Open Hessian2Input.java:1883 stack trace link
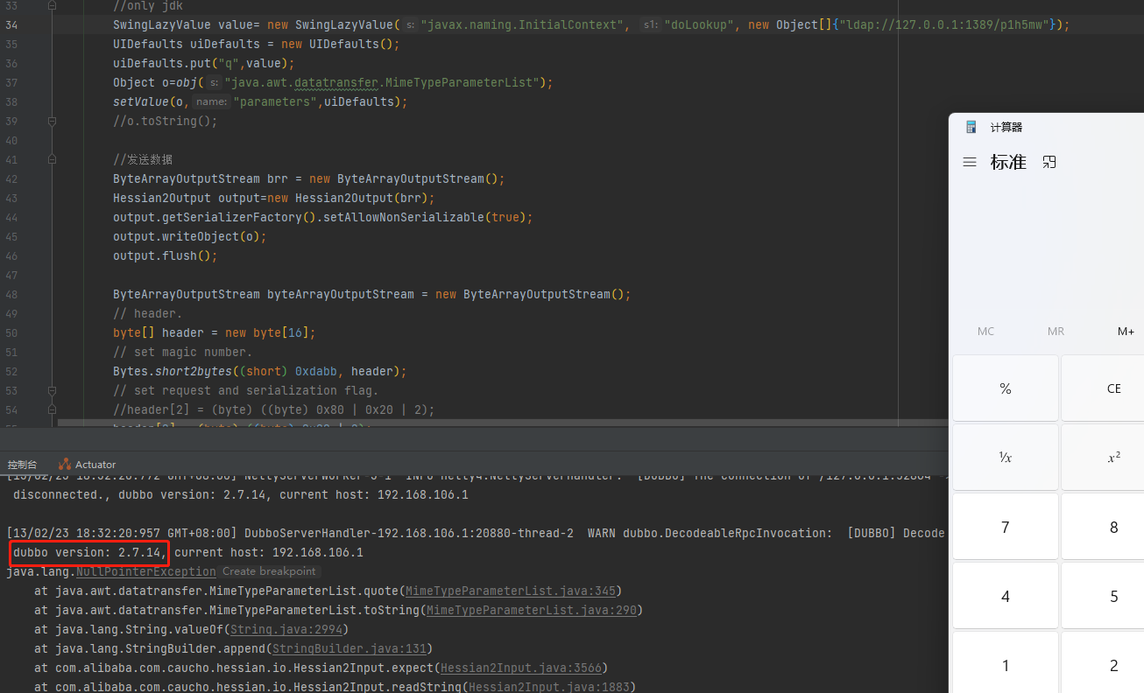The image size is (1144, 693). coord(549,687)
